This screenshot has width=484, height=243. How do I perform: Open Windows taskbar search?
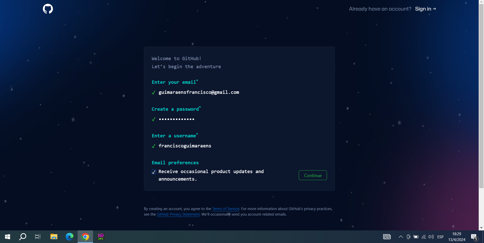point(23,237)
